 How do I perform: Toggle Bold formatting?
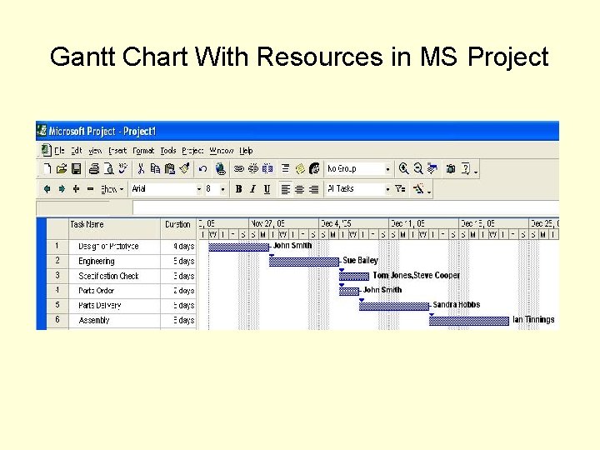[239, 189]
